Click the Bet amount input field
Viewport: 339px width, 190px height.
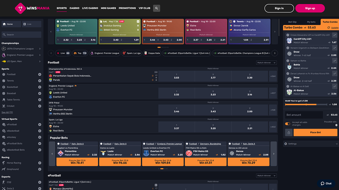point(304,115)
